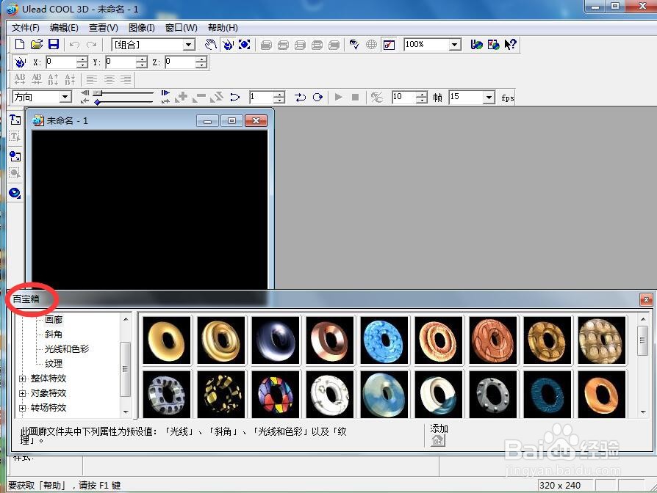
Task: Choose the gray studded ring thumbnail
Action: tap(493, 394)
